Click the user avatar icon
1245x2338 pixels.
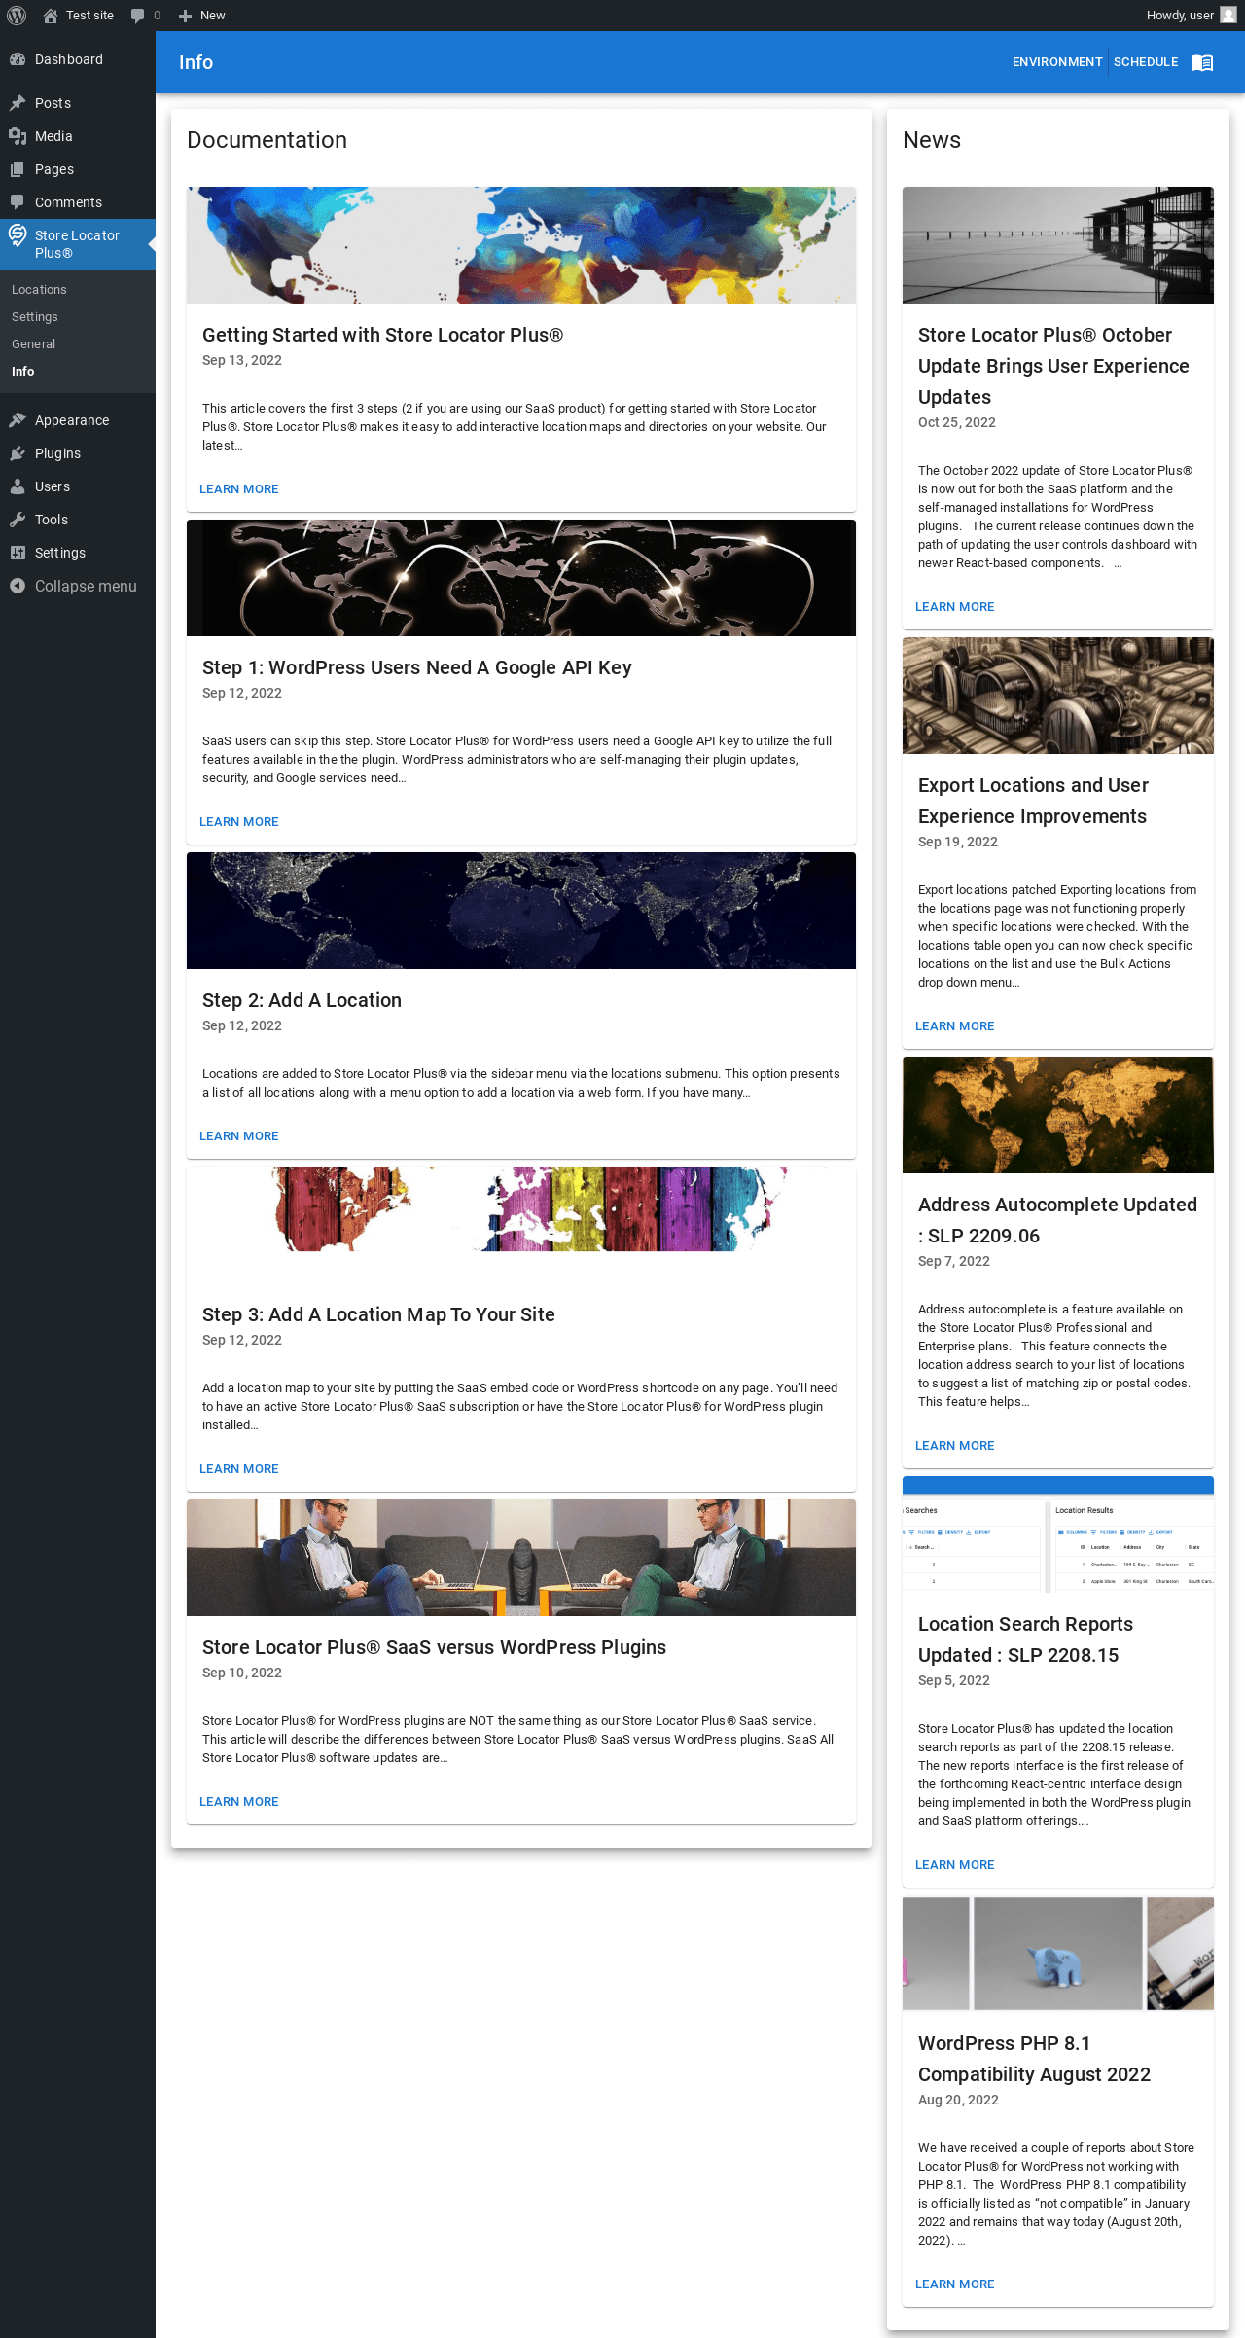[1228, 16]
